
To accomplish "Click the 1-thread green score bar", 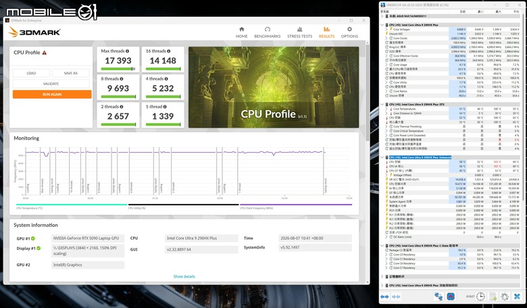I will click(163, 124).
